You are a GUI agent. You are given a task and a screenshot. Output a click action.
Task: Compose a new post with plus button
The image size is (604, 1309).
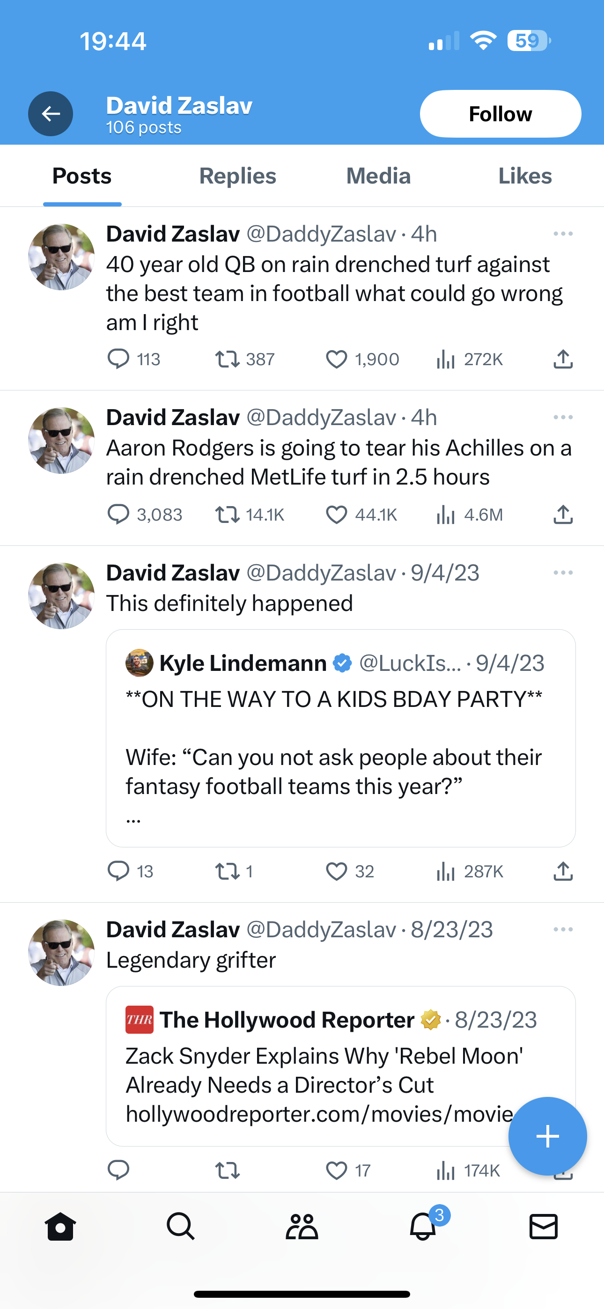pyautogui.click(x=547, y=1136)
